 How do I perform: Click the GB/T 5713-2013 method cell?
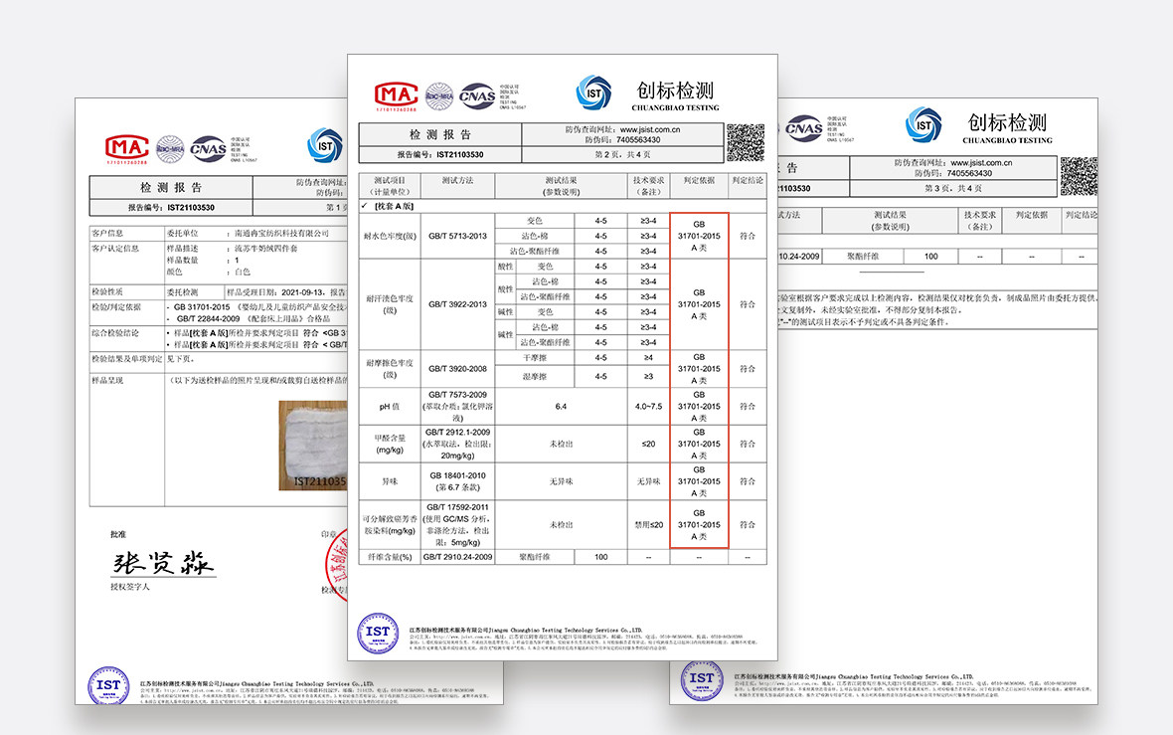tap(457, 236)
